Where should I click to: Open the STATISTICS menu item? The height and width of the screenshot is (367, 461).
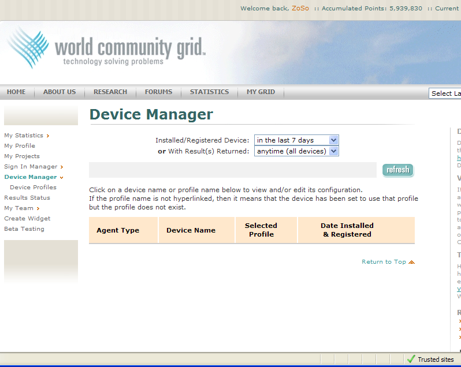(209, 92)
